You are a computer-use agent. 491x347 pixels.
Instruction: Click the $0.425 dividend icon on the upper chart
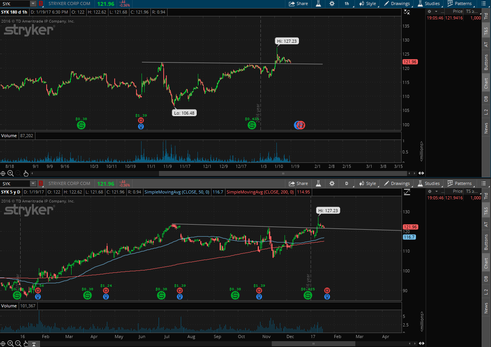(252, 125)
